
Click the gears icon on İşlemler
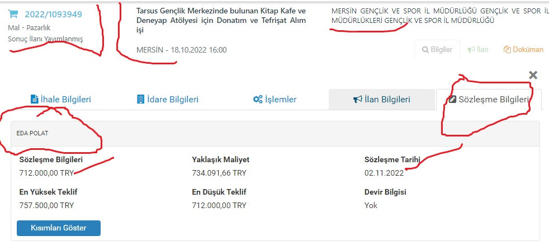pos(258,99)
